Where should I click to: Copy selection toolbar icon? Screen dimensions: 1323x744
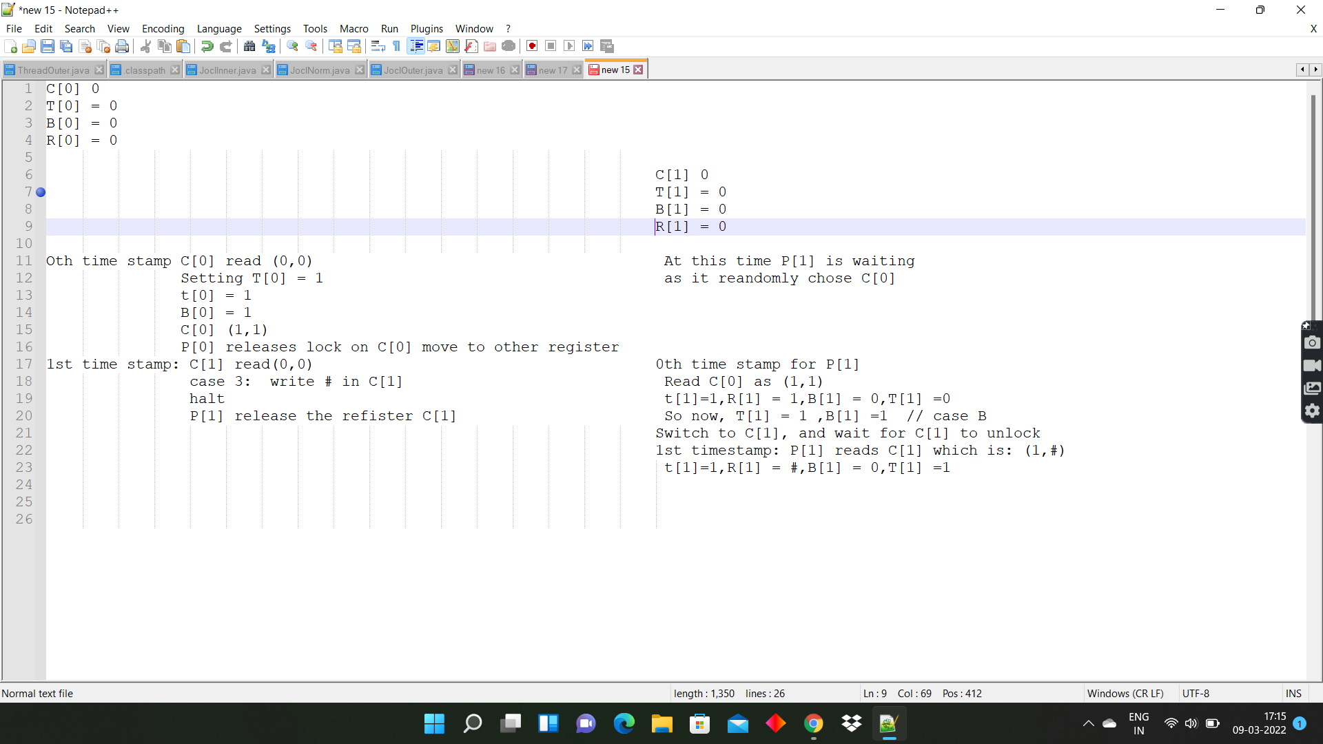pyautogui.click(x=165, y=46)
